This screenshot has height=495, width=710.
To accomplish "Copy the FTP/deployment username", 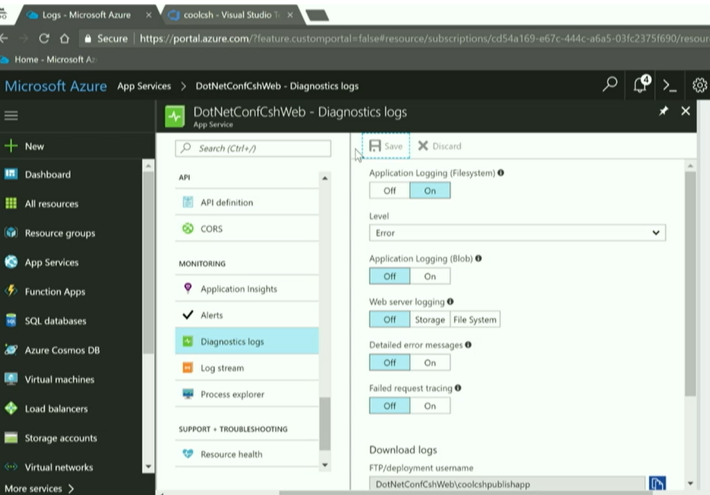I will click(657, 483).
